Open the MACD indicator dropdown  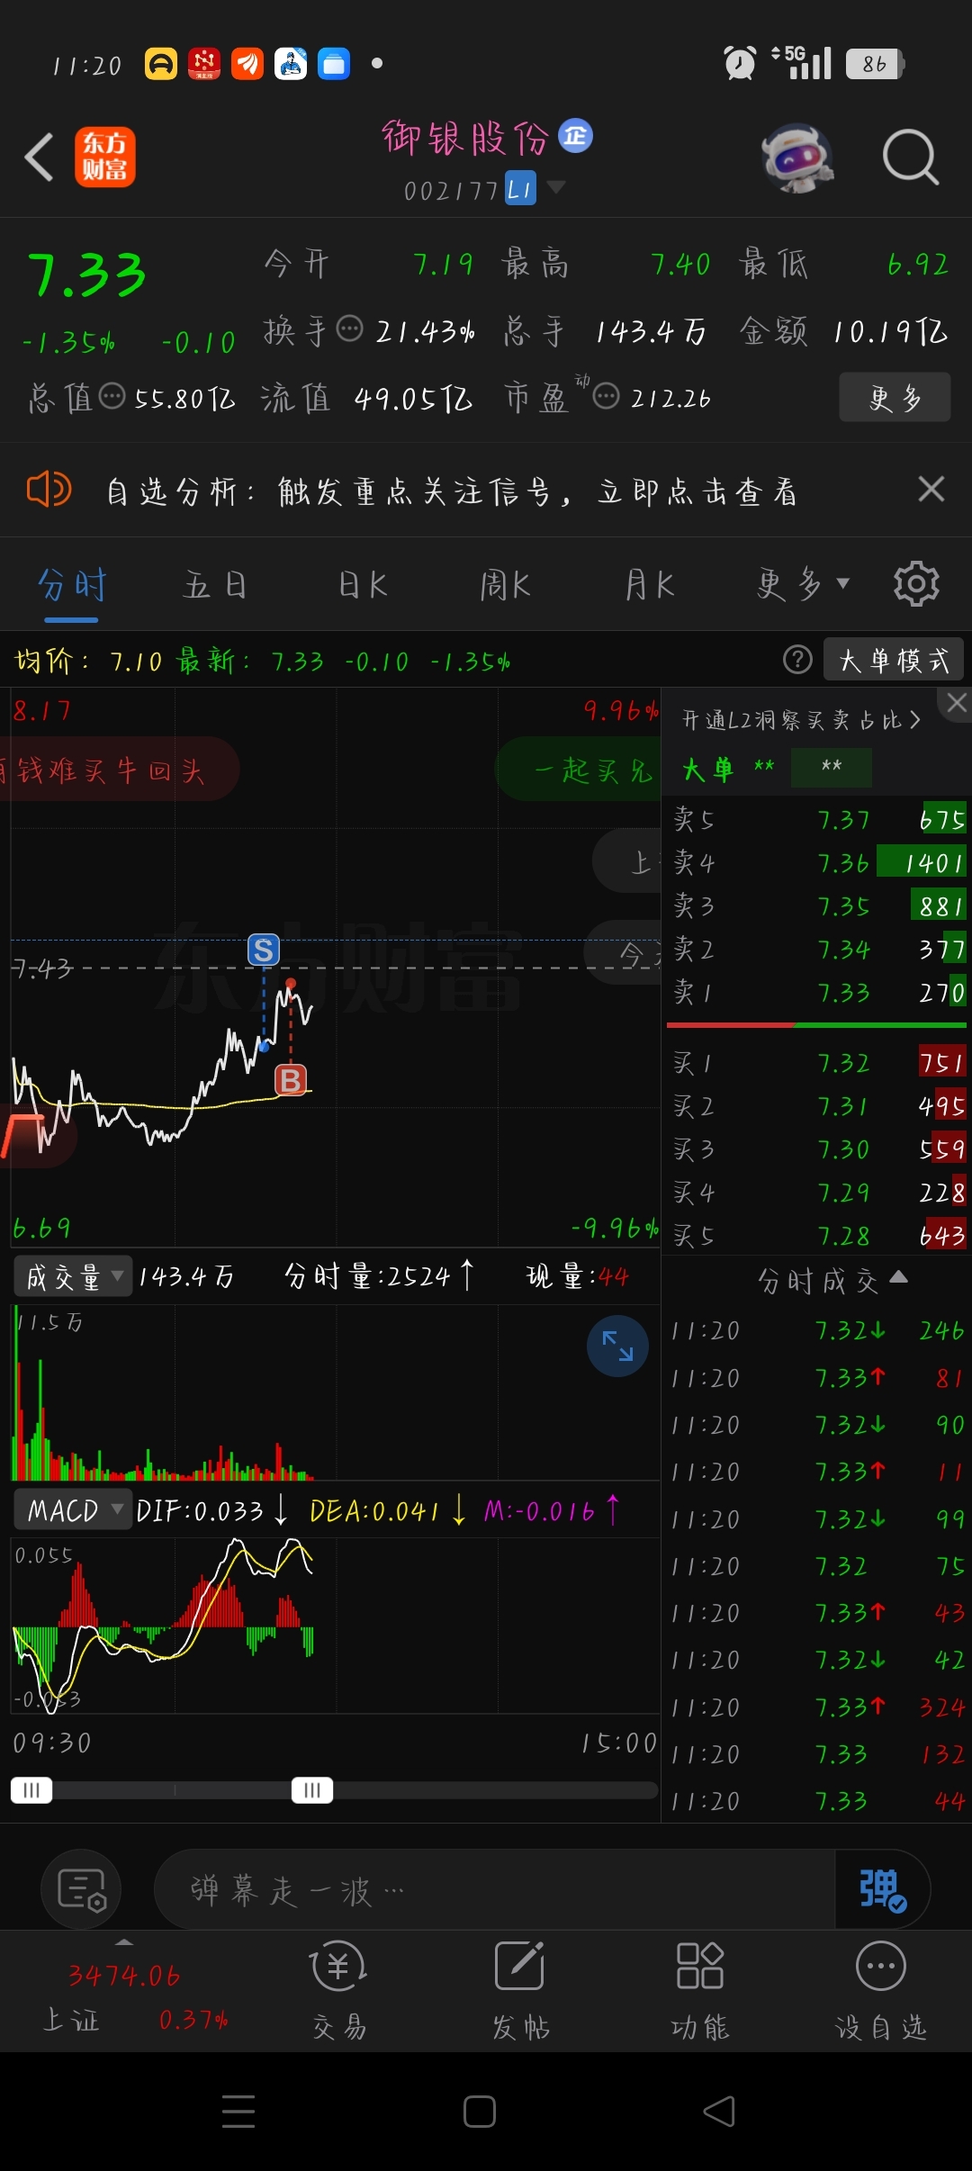coord(74,1509)
